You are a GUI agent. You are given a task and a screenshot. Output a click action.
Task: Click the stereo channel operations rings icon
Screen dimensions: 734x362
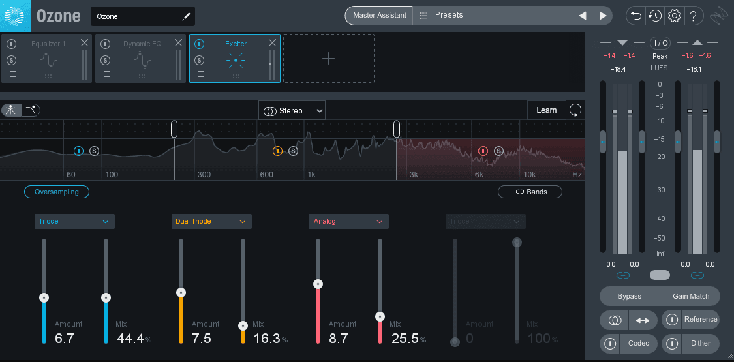[615, 320]
